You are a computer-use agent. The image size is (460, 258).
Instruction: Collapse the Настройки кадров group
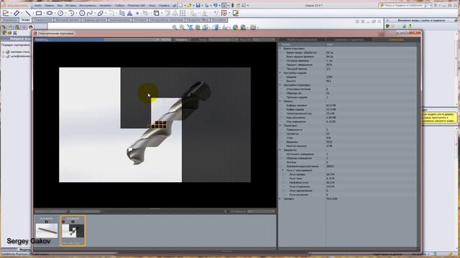[x=280, y=73]
